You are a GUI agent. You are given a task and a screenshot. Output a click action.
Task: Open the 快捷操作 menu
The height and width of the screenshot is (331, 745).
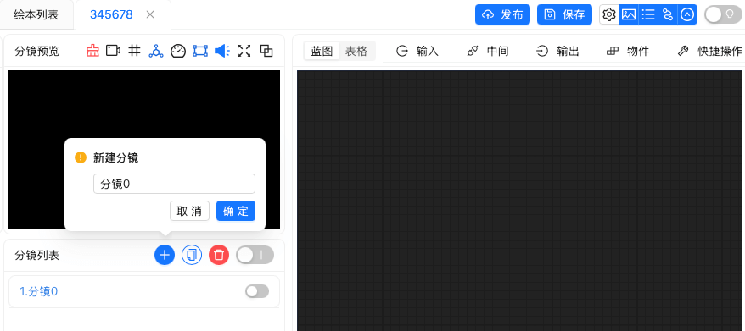tap(709, 51)
